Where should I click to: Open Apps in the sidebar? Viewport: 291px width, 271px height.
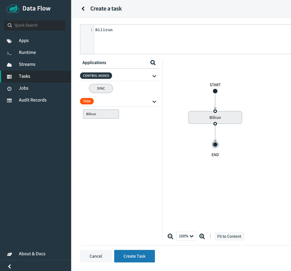(x=36, y=40)
